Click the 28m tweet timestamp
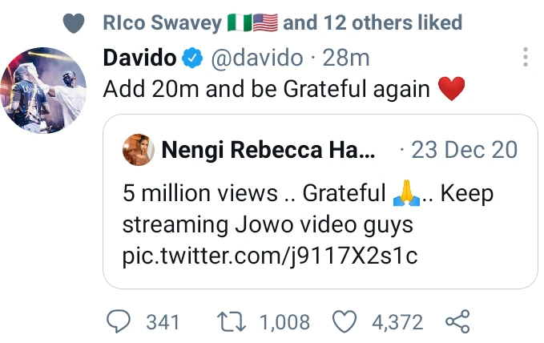This screenshot has height=343, width=544. pyautogui.click(x=349, y=59)
